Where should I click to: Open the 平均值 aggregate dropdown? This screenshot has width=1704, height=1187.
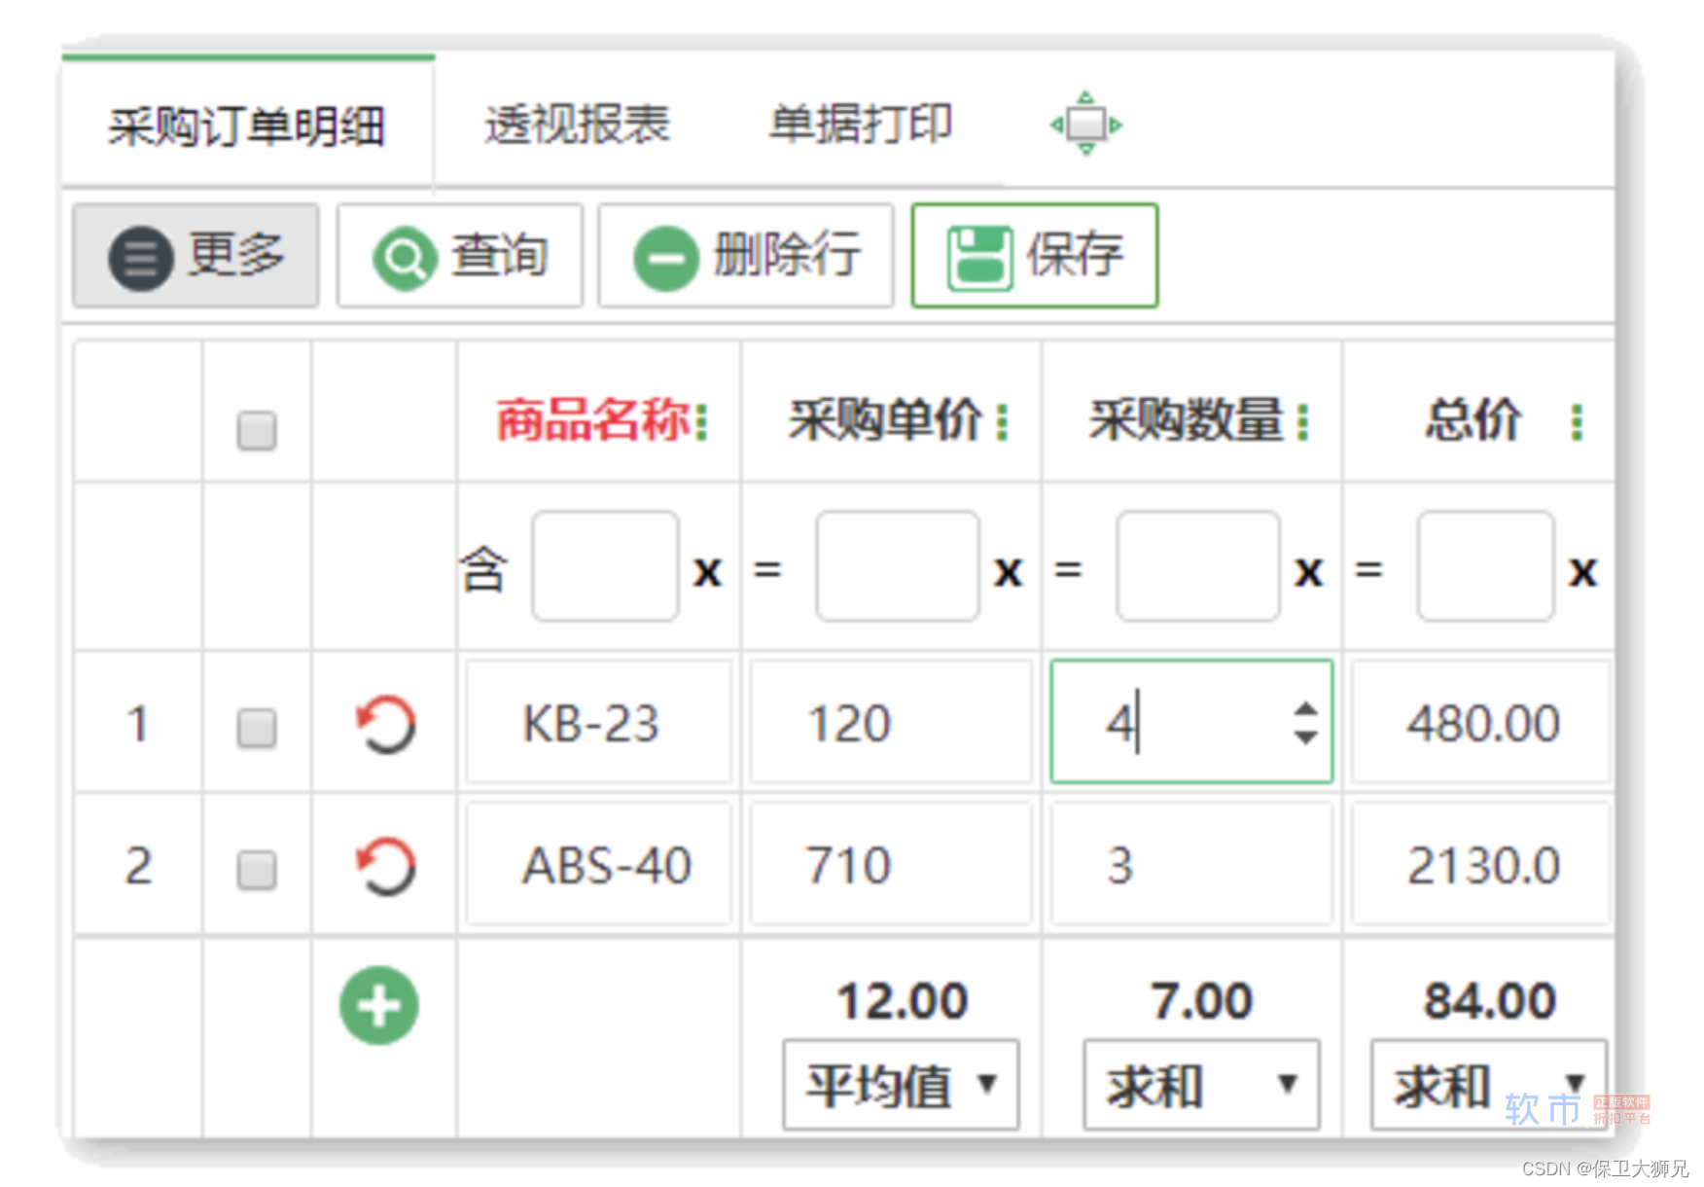tap(901, 1085)
